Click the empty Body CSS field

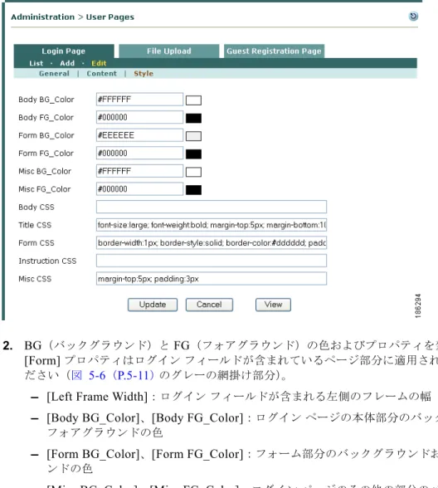point(212,207)
